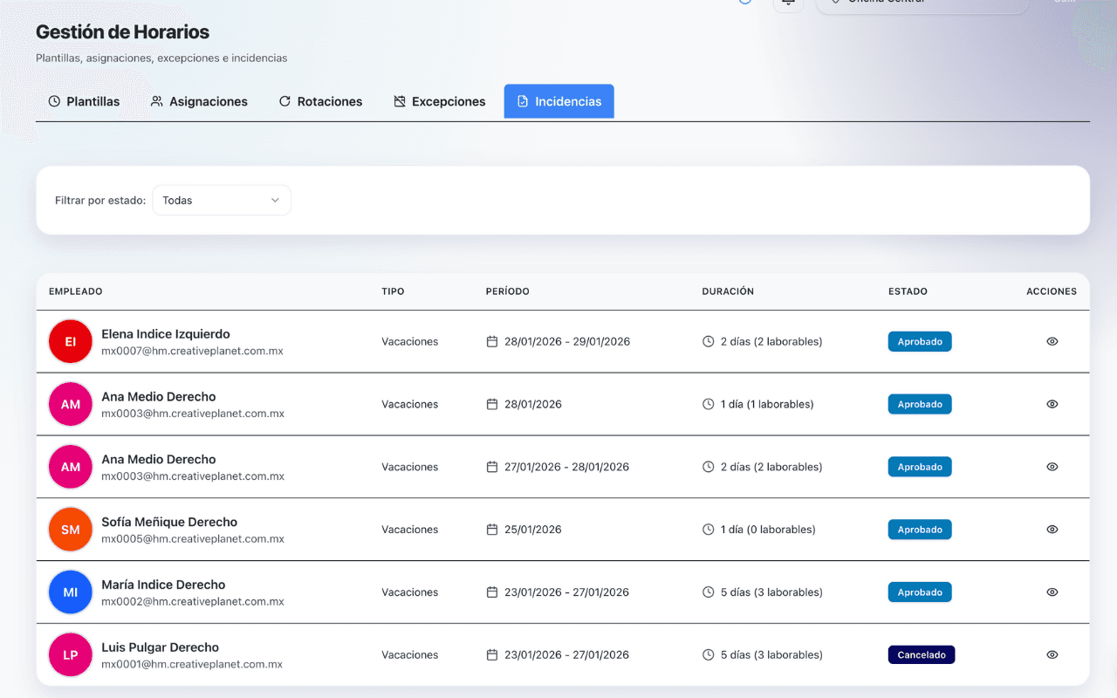1117x698 pixels.
Task: Expand the Oficina Central selector
Action: pyautogui.click(x=922, y=3)
